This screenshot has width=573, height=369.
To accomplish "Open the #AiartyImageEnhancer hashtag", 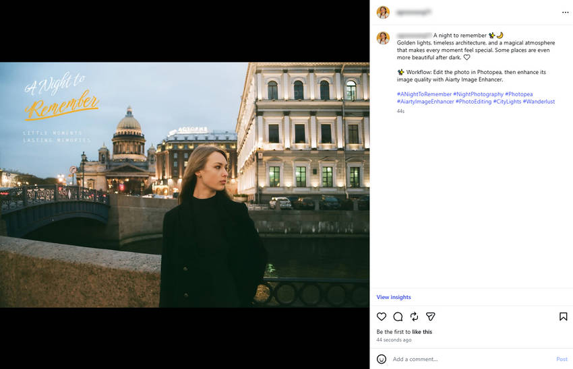I will (425, 102).
